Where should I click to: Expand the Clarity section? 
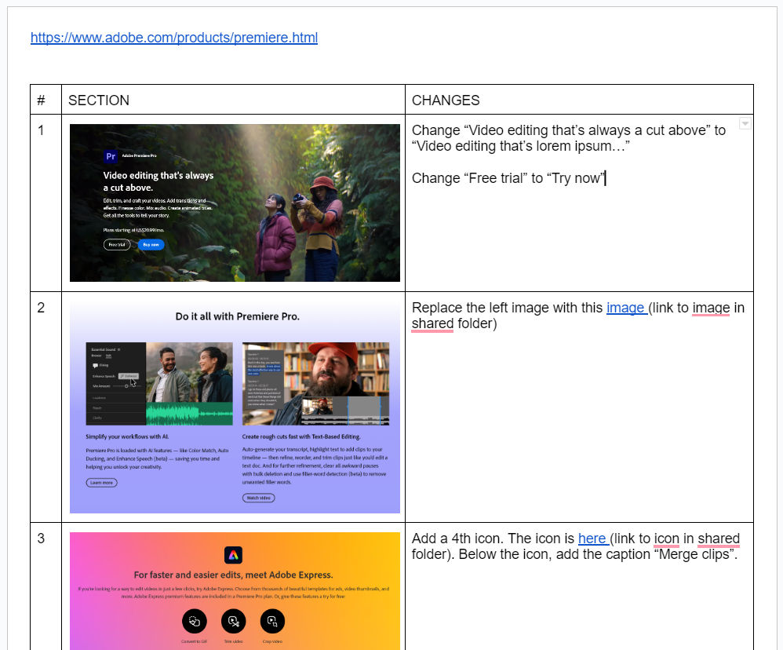[98, 418]
